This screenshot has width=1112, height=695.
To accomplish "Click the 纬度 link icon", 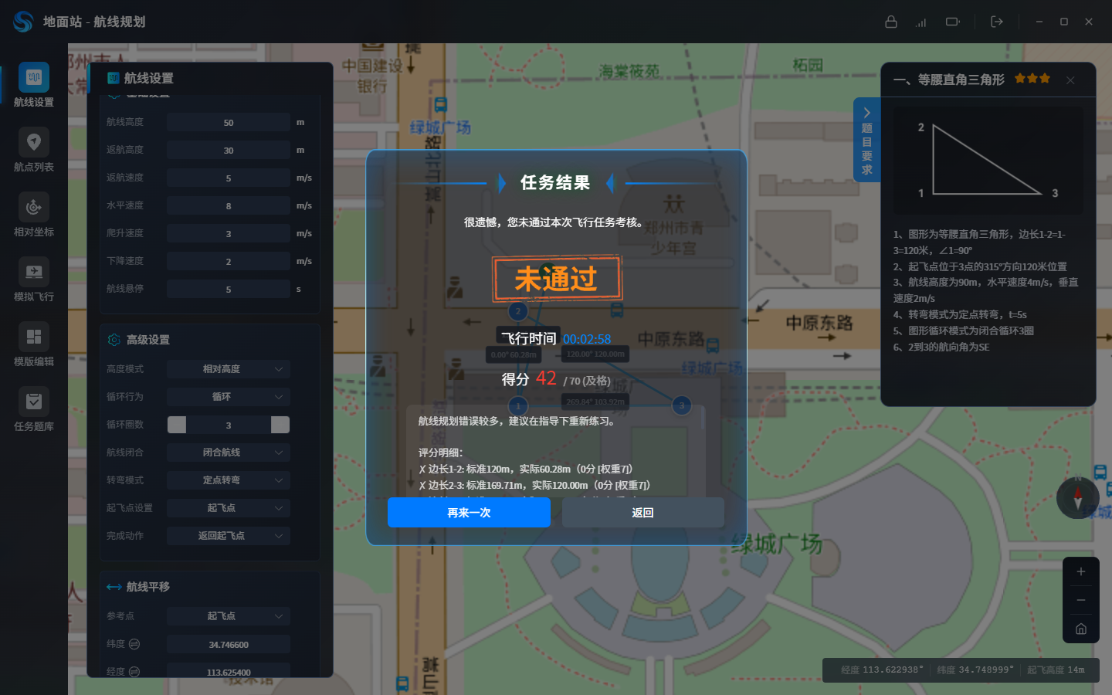I will pos(134,644).
